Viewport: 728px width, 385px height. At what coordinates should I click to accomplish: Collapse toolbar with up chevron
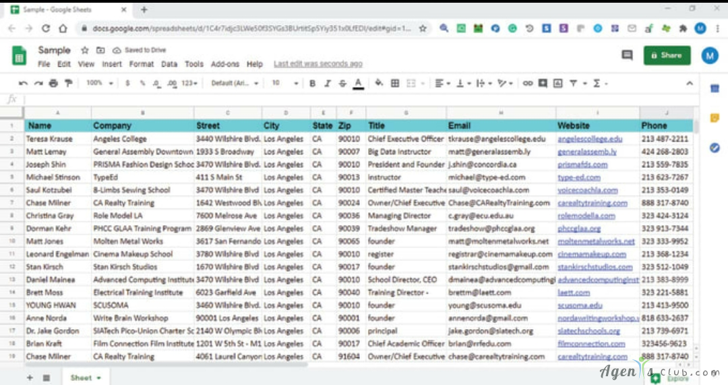click(690, 83)
